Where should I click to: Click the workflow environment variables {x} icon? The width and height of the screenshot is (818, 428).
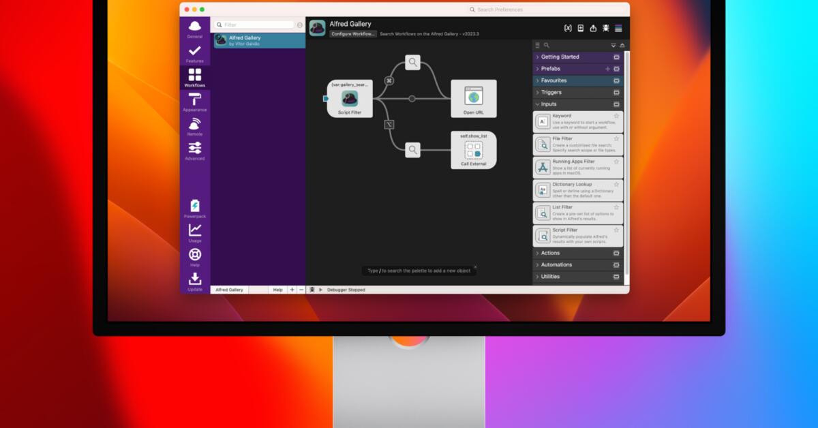tap(568, 28)
